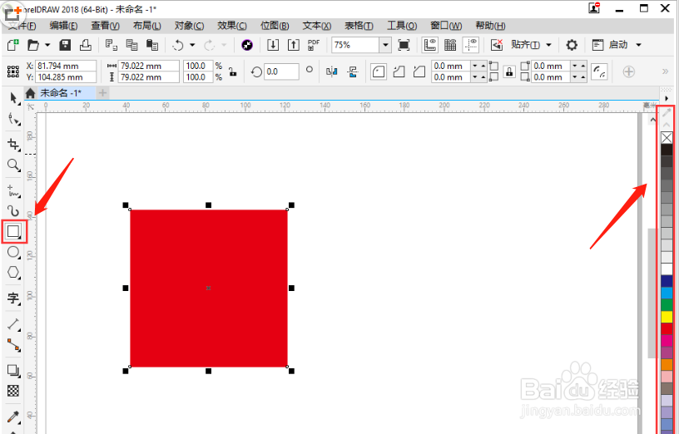Select the Rectangle tool
This screenshot has height=434, width=679.
(x=14, y=231)
